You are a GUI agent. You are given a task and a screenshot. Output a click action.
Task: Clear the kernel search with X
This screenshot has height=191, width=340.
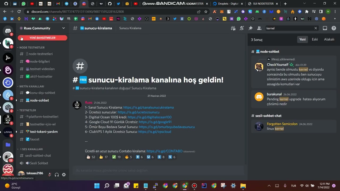pos(316,28)
